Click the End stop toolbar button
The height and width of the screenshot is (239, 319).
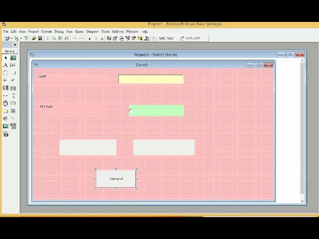tap(102, 39)
